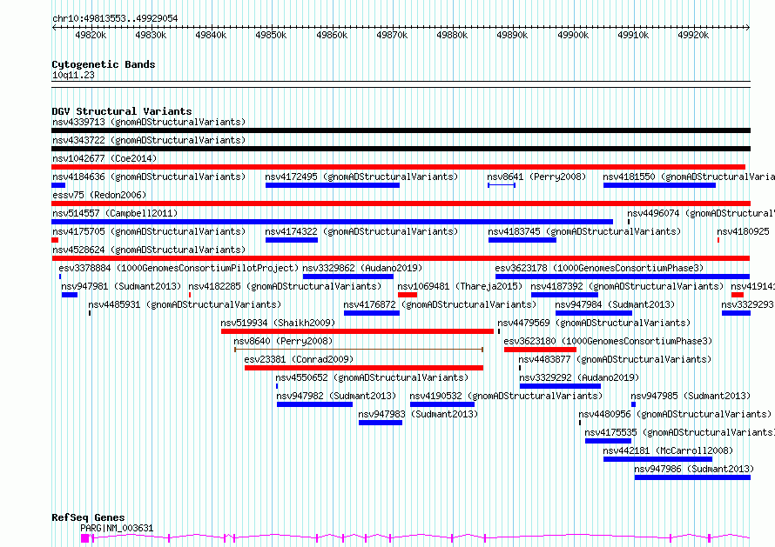775x547 pixels.
Task: Open nsv3329293 variant label
Action: [x=747, y=304]
